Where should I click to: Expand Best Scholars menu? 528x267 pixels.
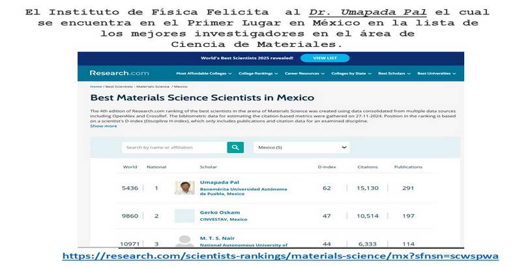click(394, 74)
